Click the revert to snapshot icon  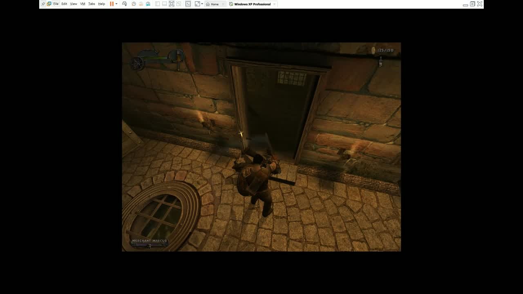point(141,4)
